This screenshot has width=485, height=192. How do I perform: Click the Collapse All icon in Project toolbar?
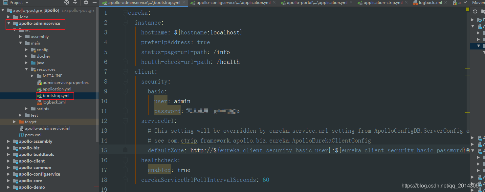point(75,3)
